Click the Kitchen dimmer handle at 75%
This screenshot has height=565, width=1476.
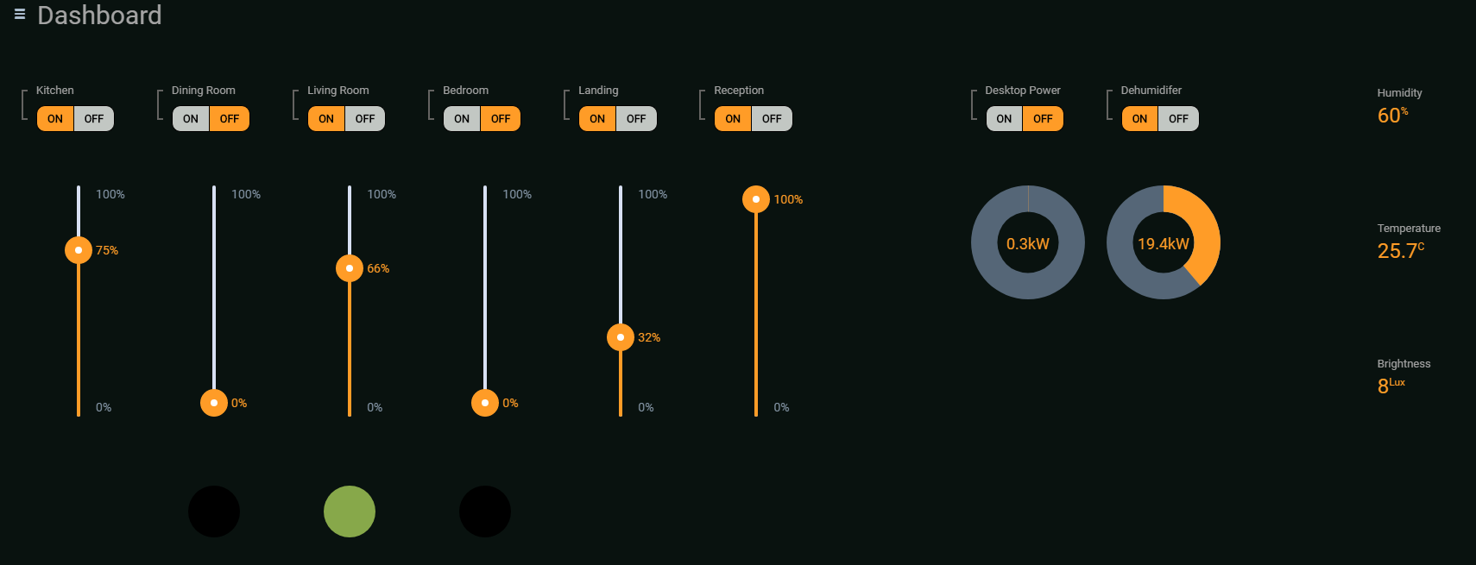click(x=79, y=250)
